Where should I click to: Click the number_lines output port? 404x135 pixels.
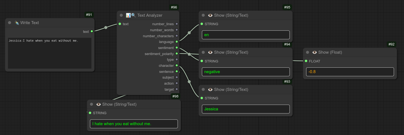click(177, 24)
